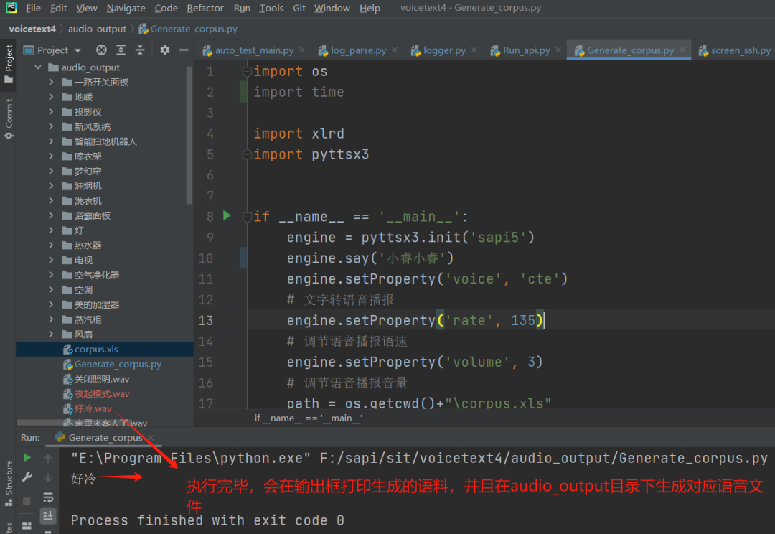Hide the Project panel with minus icon

184,50
